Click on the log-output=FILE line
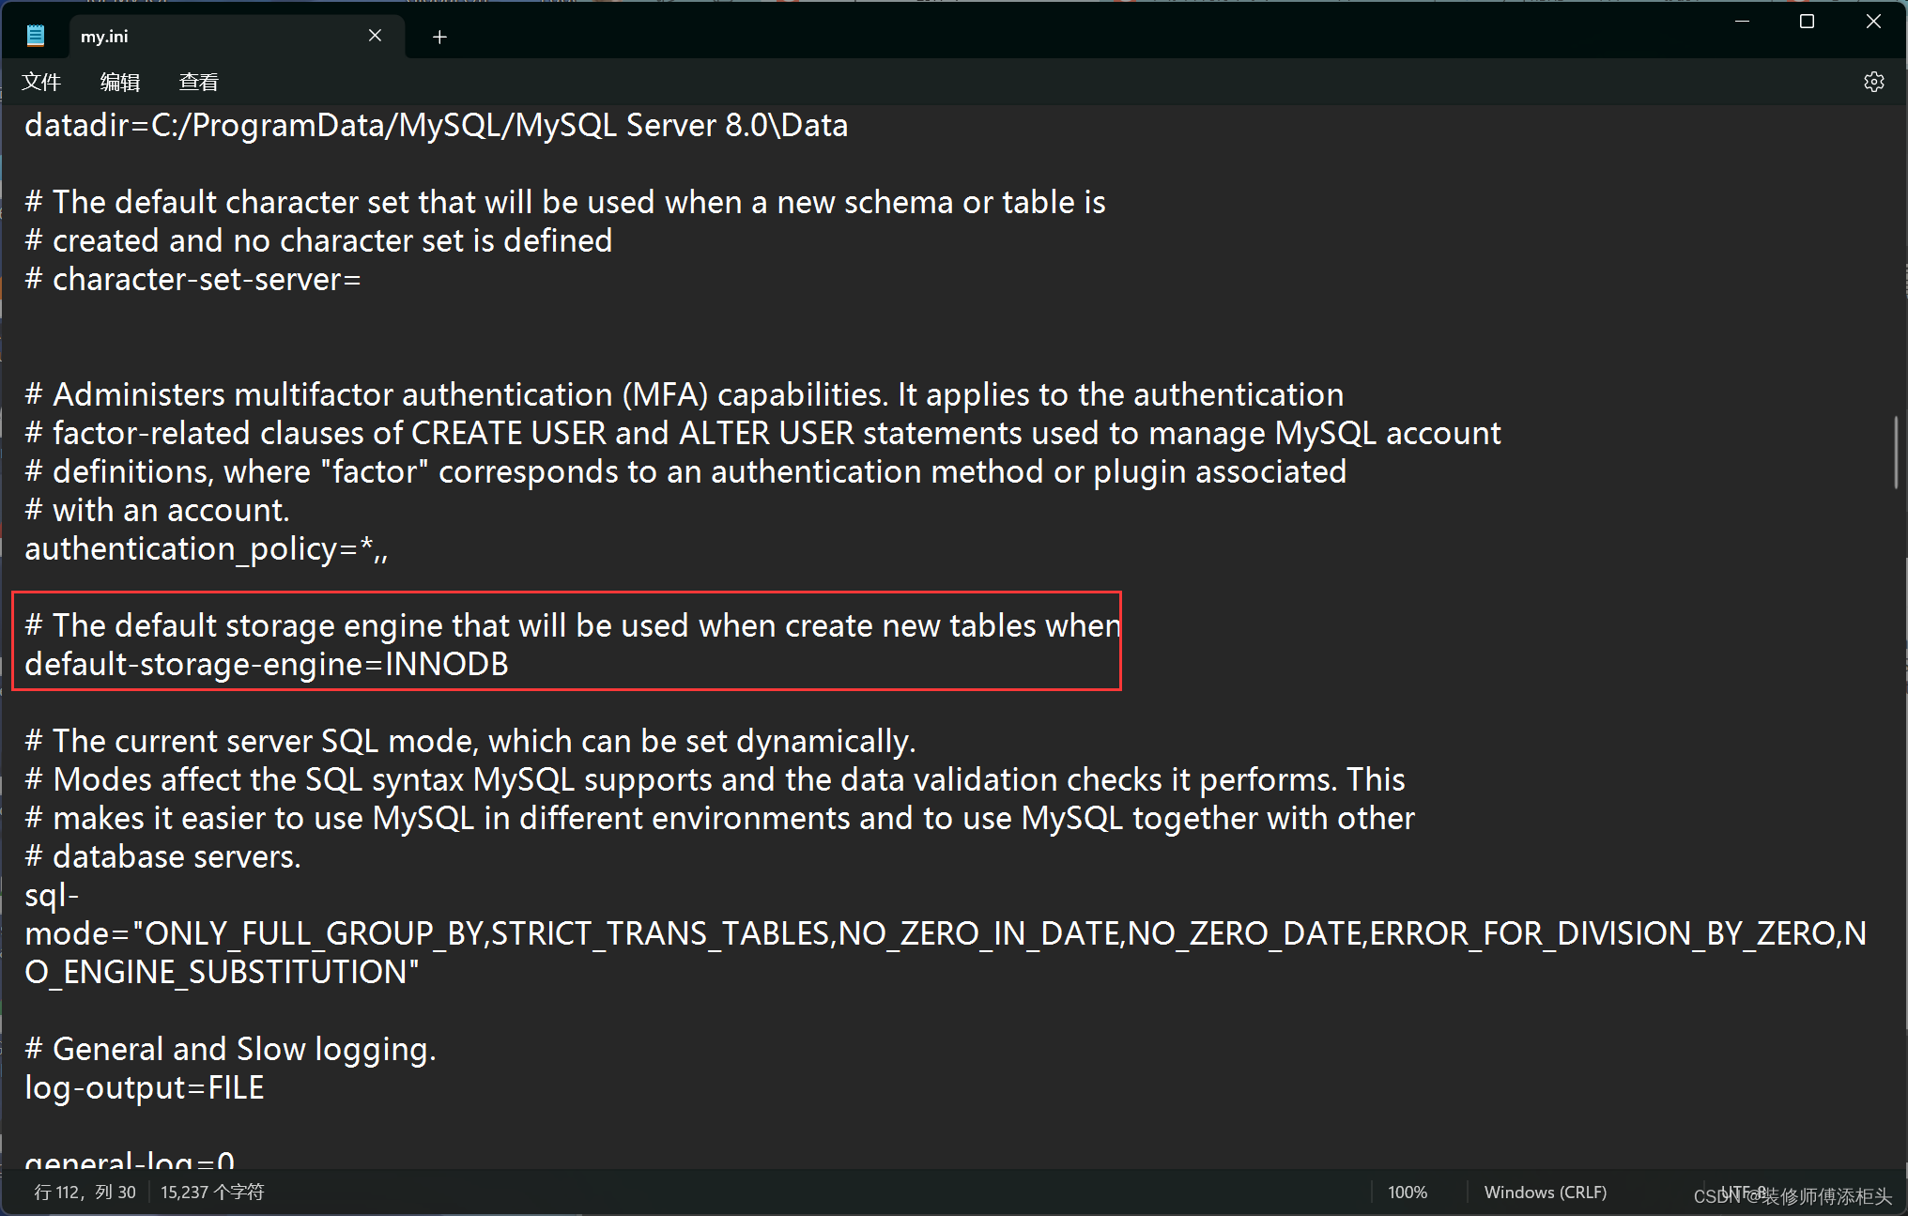Image resolution: width=1908 pixels, height=1216 pixels. tap(145, 1088)
